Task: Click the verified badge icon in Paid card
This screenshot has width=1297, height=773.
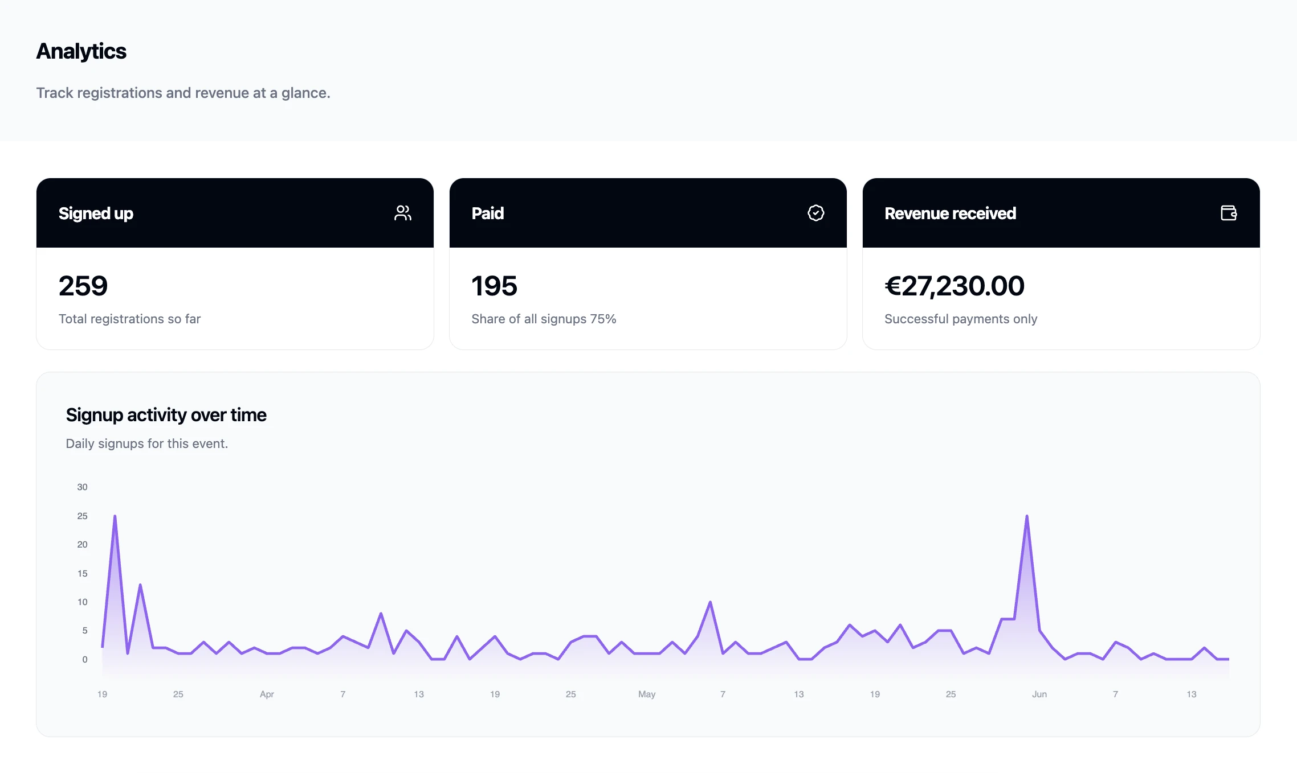Action: click(x=816, y=213)
